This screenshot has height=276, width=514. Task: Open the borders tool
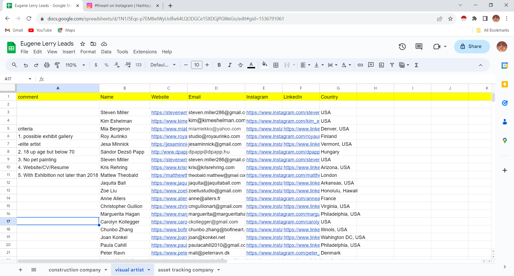tap(276, 65)
